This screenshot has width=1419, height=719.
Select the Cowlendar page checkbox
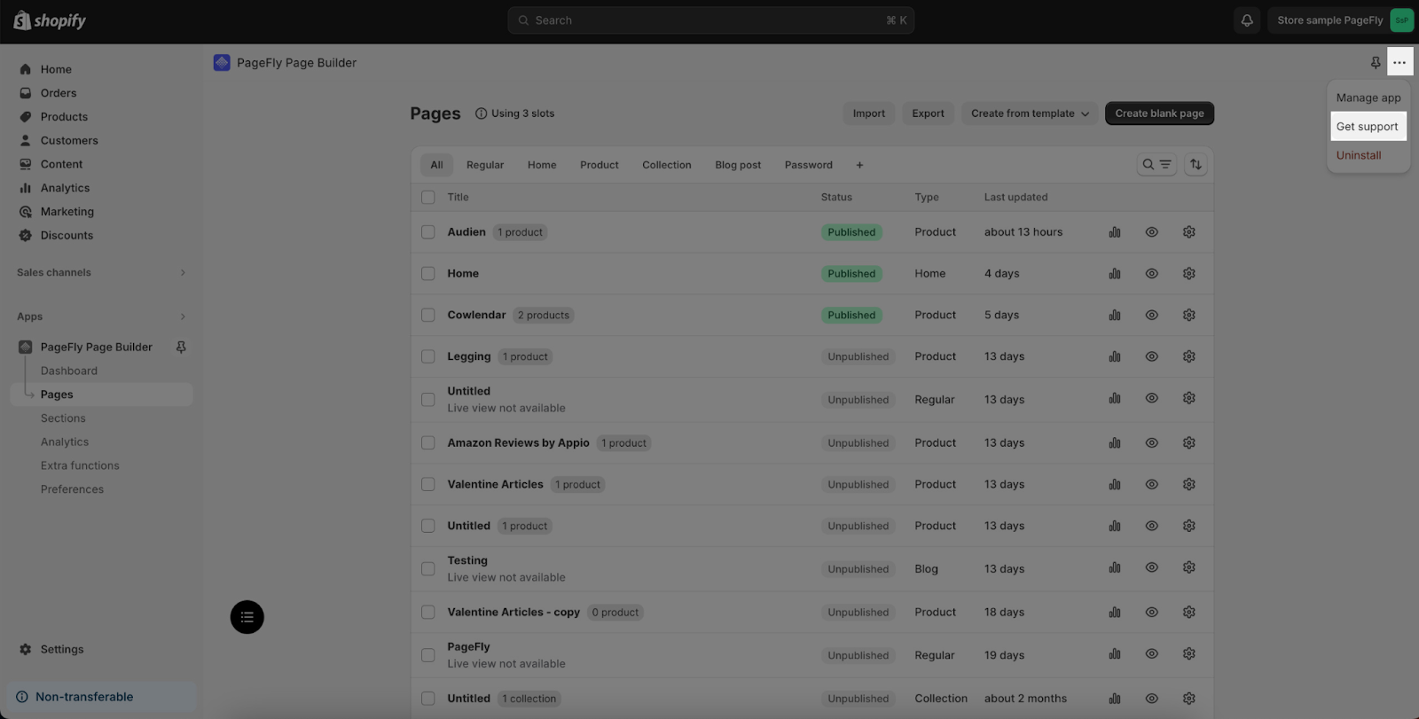click(x=428, y=315)
